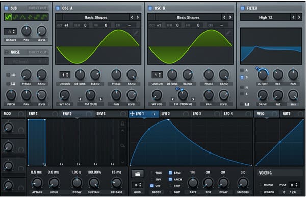Go to next OSC A wavetable
Viewport: 306px width, 197px height.
click(138, 17)
